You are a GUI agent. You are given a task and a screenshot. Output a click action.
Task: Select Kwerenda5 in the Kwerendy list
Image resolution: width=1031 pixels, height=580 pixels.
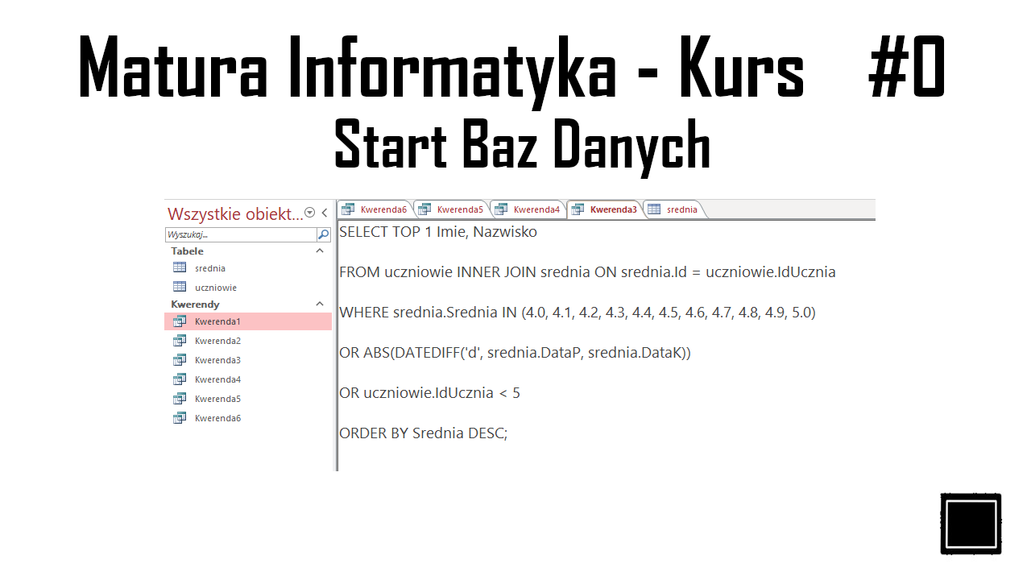tap(217, 398)
